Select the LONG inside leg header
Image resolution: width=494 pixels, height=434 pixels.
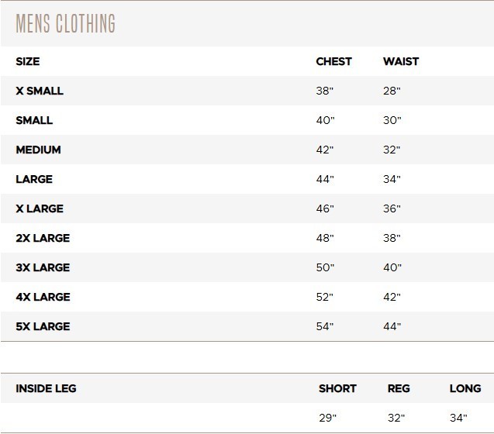point(465,388)
